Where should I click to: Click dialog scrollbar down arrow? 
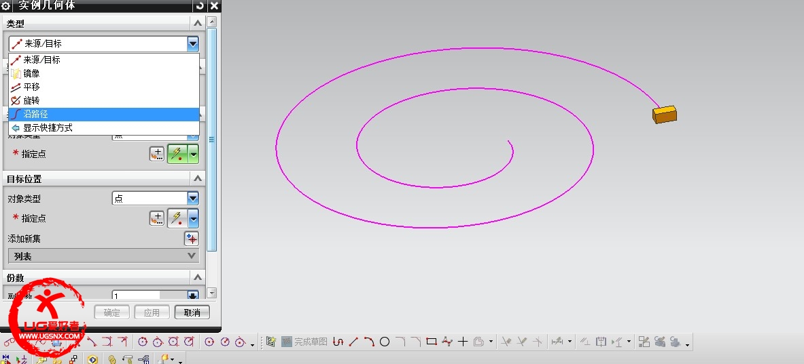(212, 293)
